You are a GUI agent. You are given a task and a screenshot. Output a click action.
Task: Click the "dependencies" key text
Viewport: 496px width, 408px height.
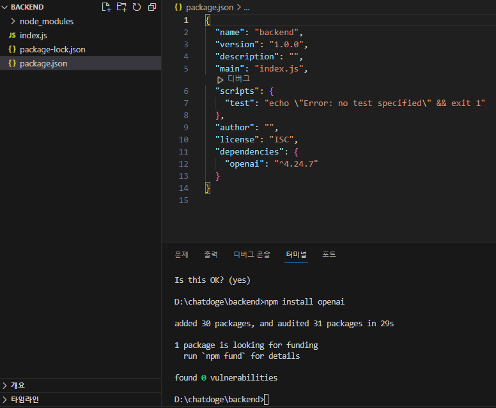[249, 152]
